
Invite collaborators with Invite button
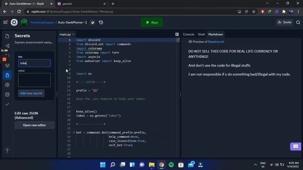[x=285, y=22]
